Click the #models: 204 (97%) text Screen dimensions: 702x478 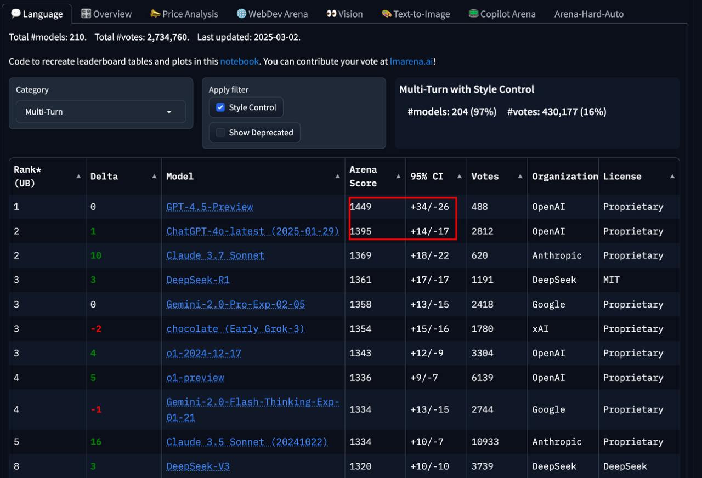point(452,112)
